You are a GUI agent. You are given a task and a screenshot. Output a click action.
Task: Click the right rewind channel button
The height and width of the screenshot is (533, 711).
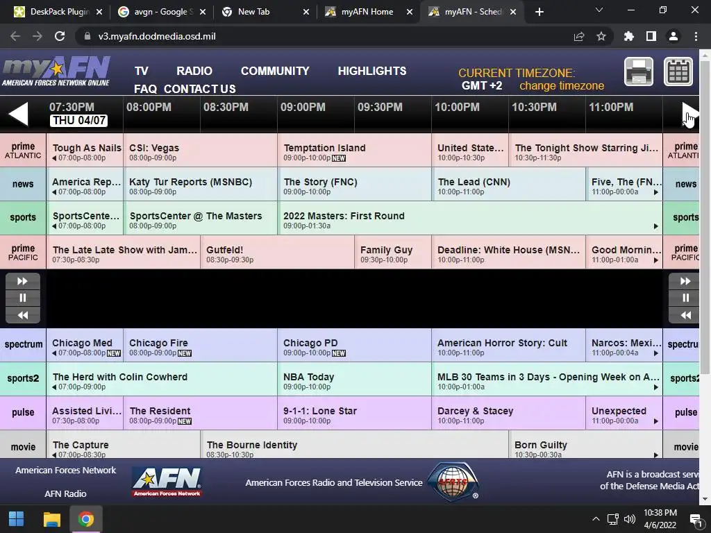pos(685,315)
